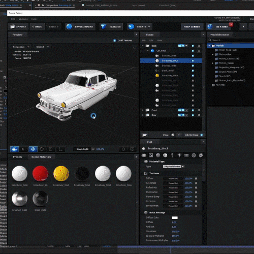This screenshot has height=254, width=254.
Task: Toggle visibility of selected broadway_tim material
Action: tap(193, 60)
